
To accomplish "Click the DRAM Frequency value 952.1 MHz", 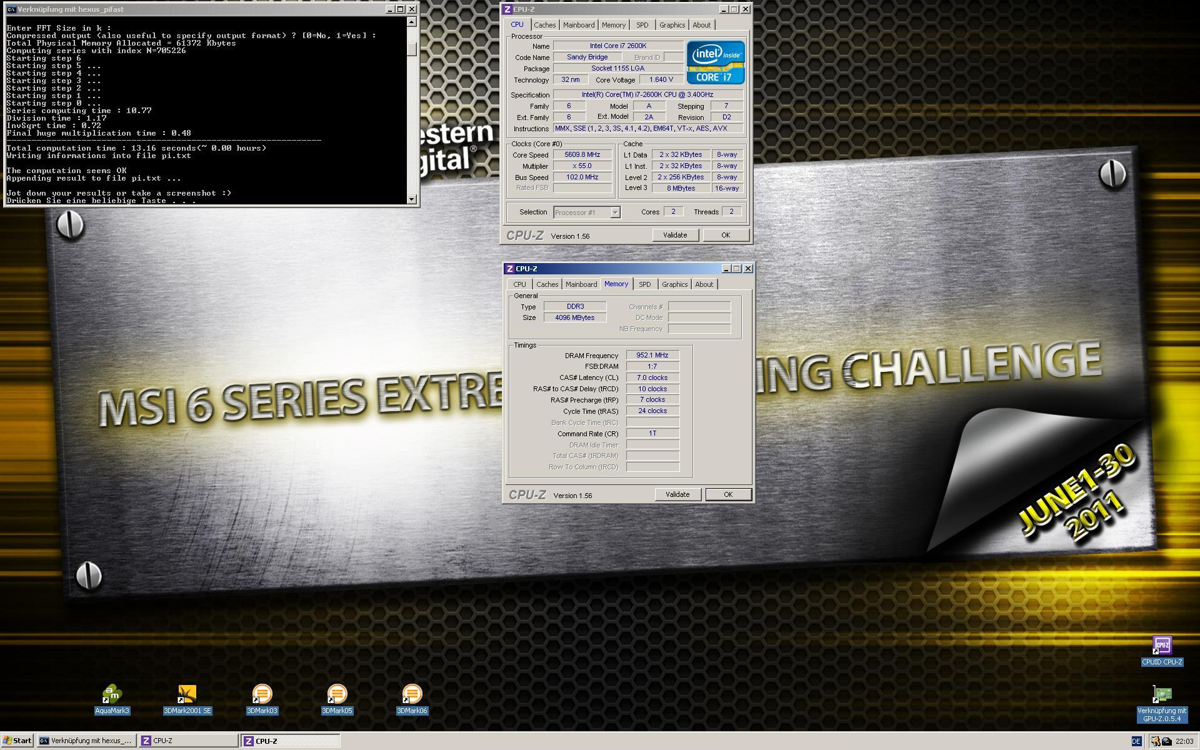I will [652, 355].
